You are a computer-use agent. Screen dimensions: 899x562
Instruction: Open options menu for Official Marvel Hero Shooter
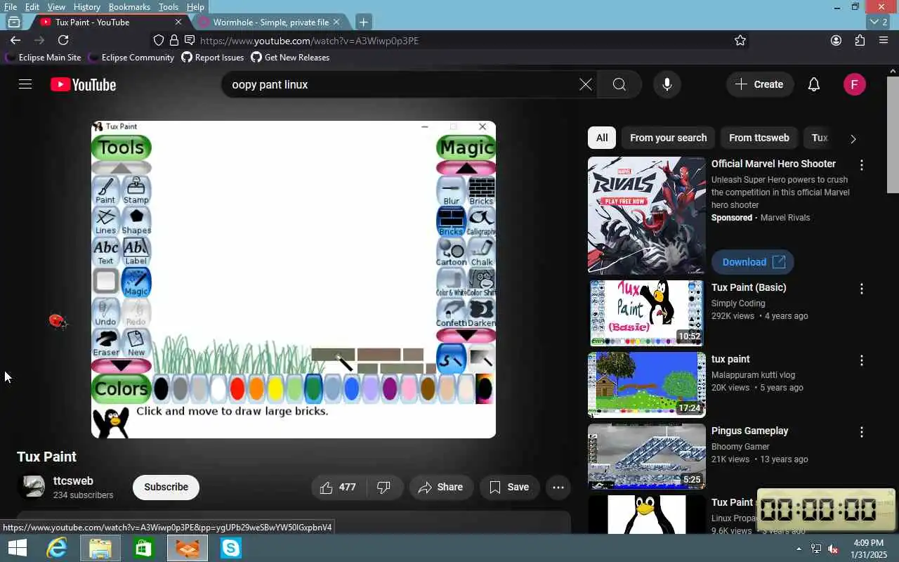[x=862, y=165]
